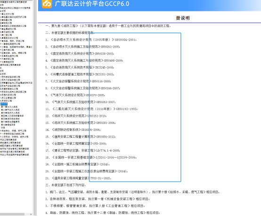Open 十四章油漆、涂料、裱糊工程 chapter
261x216 pixels.
click(13, 53)
